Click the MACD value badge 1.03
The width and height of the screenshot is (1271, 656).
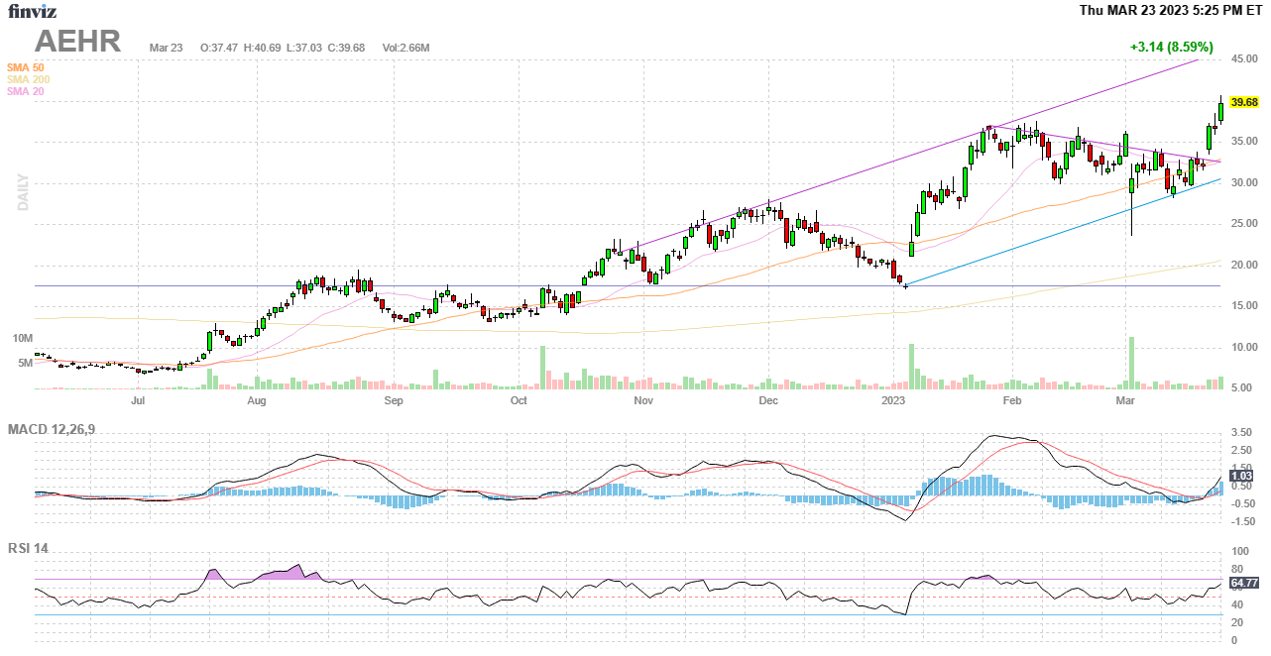click(1240, 477)
